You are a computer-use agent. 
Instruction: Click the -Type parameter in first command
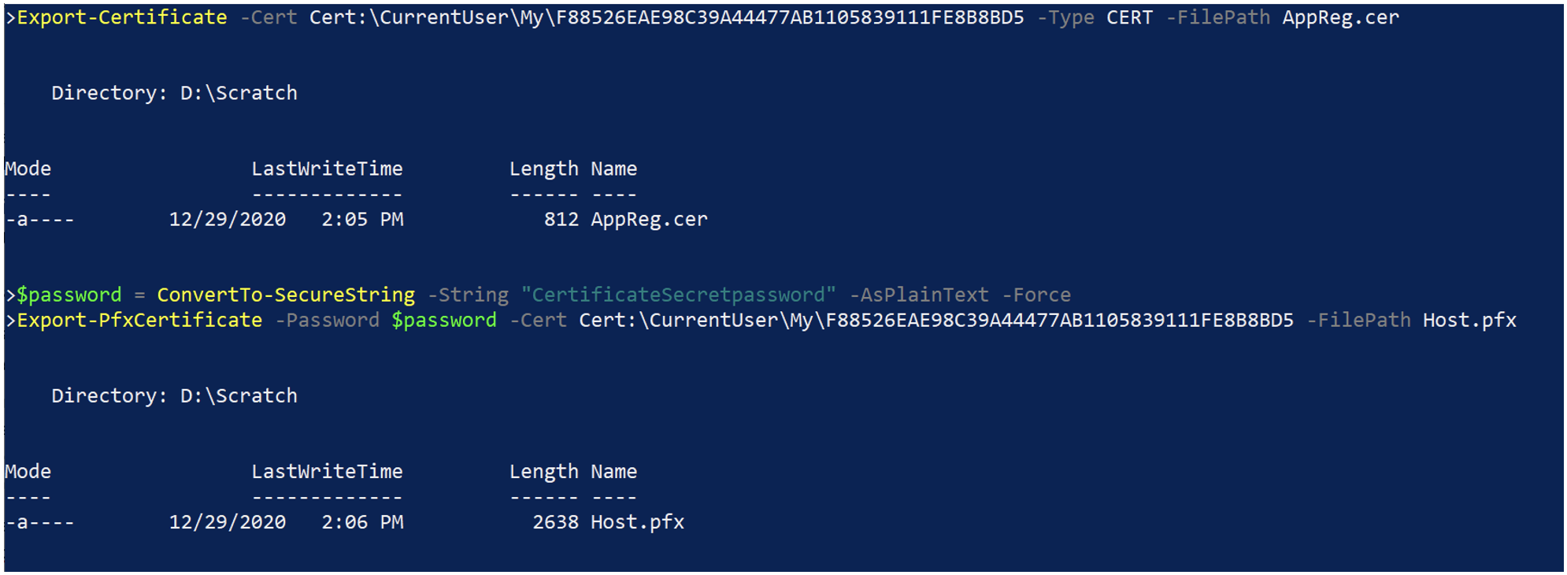(1065, 17)
